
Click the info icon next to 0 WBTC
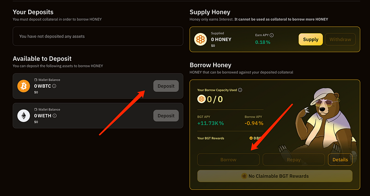point(54,86)
